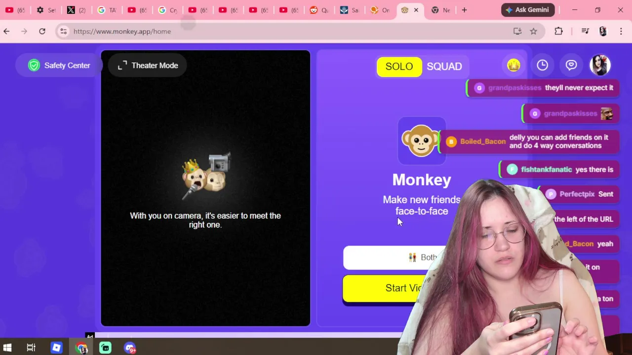Click Ask Gemini button
632x355 pixels.
coord(528,10)
